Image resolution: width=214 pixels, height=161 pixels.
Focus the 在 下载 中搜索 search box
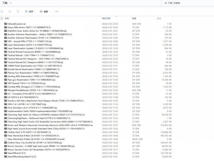tap(188, 3)
